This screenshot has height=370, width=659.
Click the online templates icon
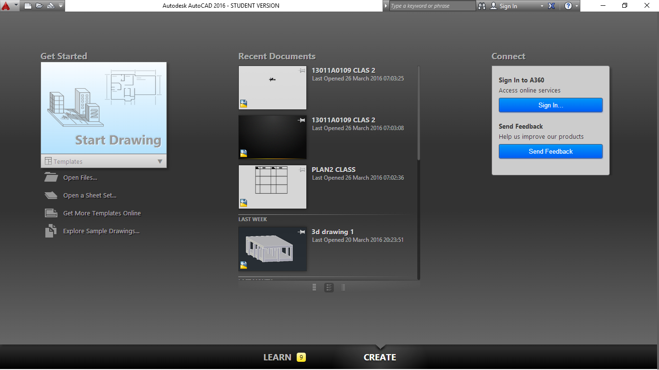pos(51,213)
